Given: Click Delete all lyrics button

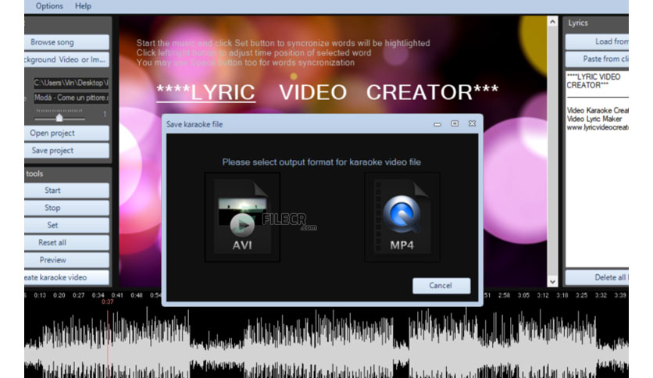Looking at the screenshot, I should point(597,278).
